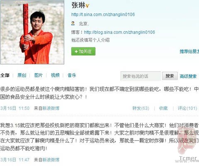Image resolution: width=199 pixels, height=167 pixels.
Task: Switch to the 视频 tab
Action: 55,75
